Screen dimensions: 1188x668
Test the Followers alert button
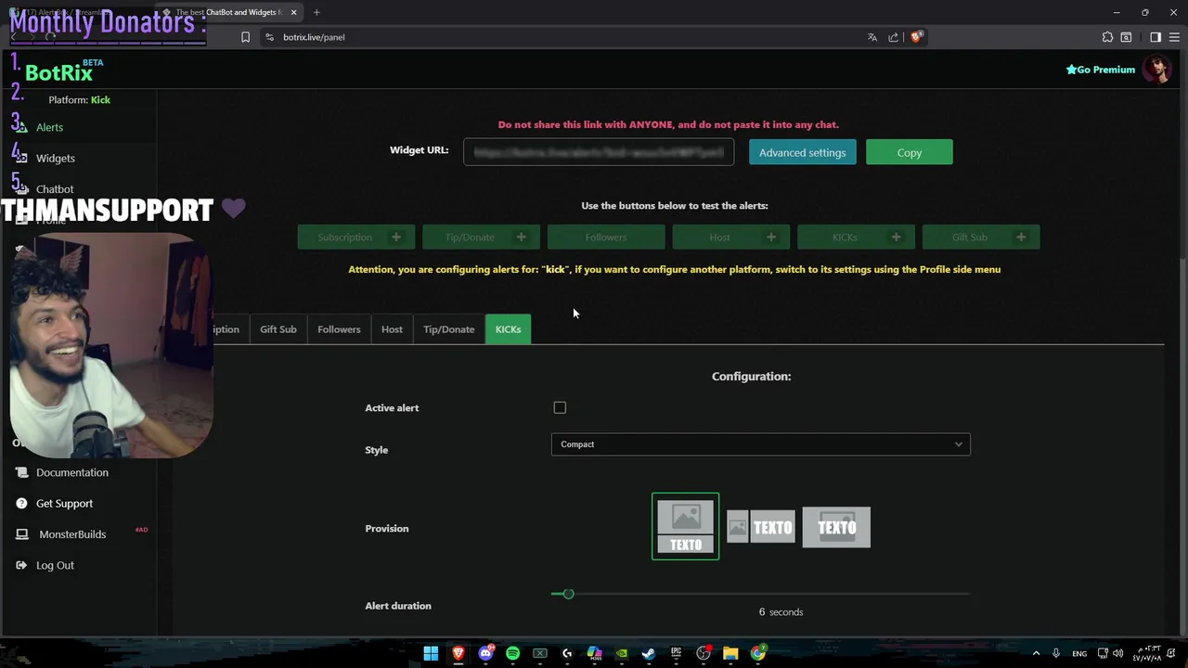(606, 238)
